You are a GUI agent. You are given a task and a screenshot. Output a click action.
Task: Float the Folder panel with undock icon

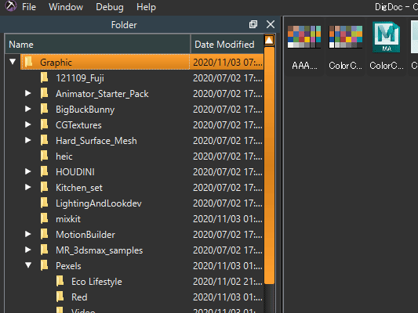click(253, 24)
